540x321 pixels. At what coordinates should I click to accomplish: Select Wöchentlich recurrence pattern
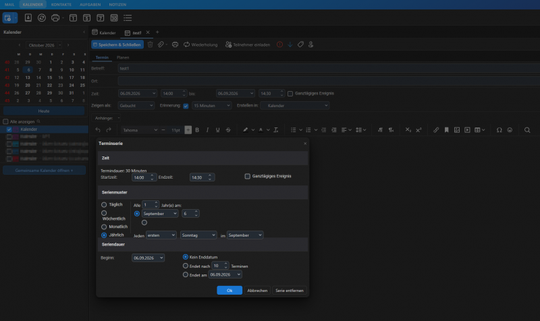[104, 213]
